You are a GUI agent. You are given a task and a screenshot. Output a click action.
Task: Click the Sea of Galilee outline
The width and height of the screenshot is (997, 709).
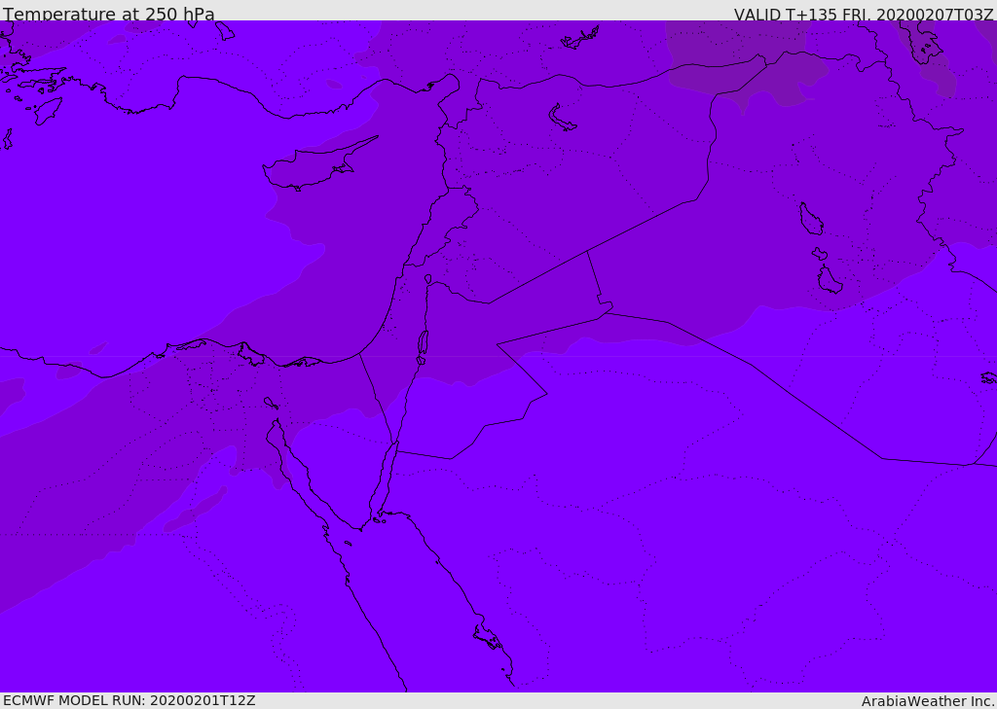point(428,279)
